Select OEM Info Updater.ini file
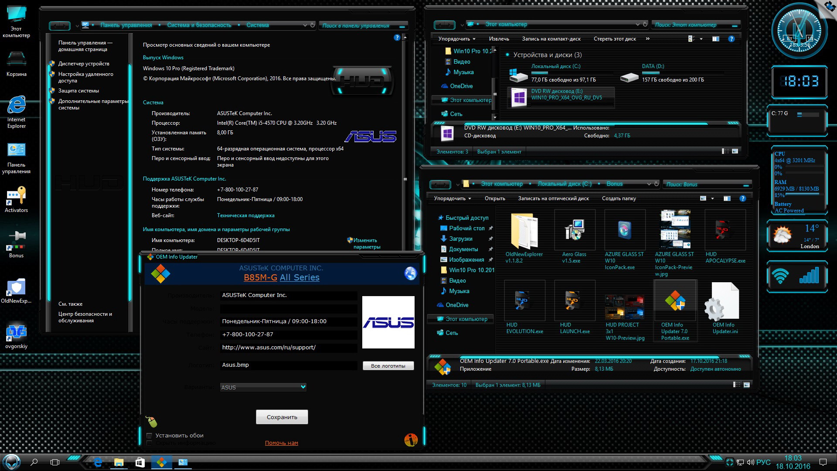This screenshot has width=837, height=471. pos(725,308)
